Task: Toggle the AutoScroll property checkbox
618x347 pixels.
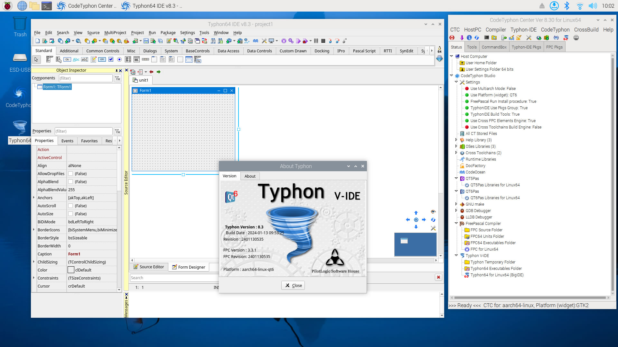Action: [x=70, y=206]
